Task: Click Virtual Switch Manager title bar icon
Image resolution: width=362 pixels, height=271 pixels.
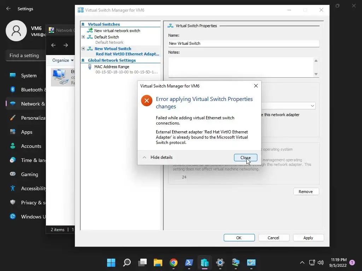Action: pyautogui.click(x=81, y=10)
